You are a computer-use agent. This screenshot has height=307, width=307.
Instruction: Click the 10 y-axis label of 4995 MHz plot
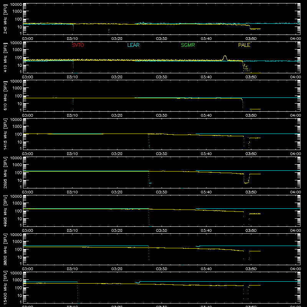[x=20, y=219]
